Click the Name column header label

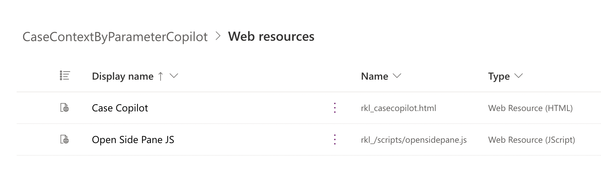click(374, 76)
